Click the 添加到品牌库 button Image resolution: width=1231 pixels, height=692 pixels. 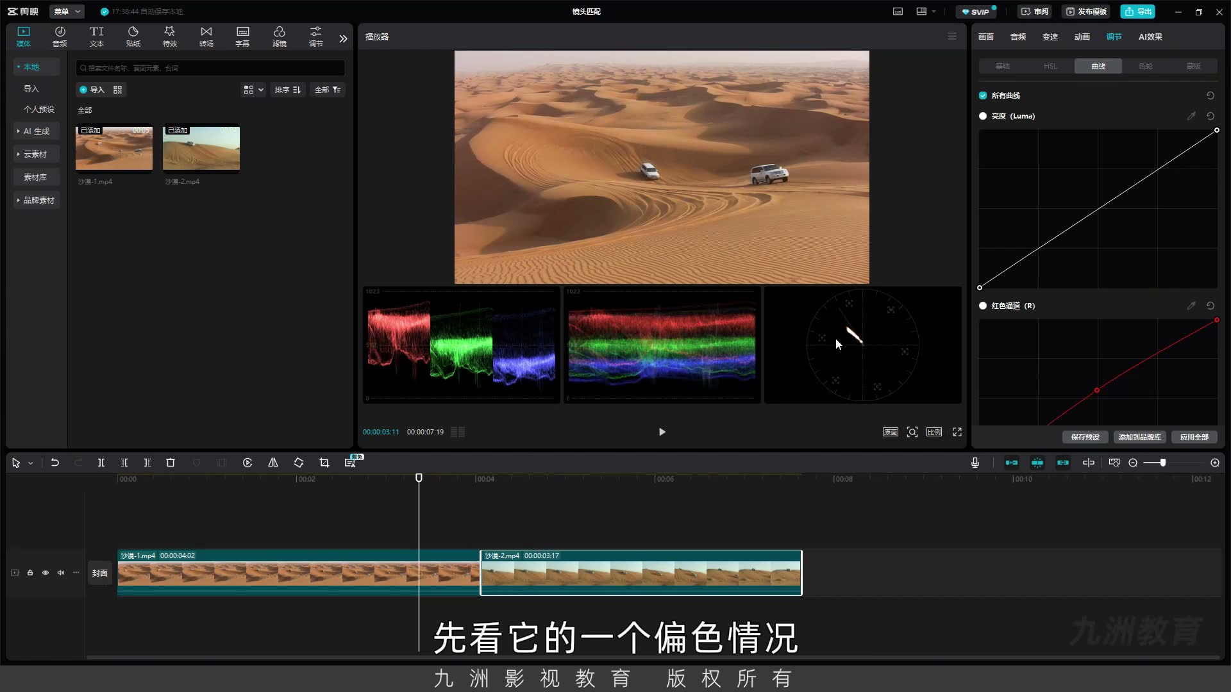click(x=1139, y=437)
